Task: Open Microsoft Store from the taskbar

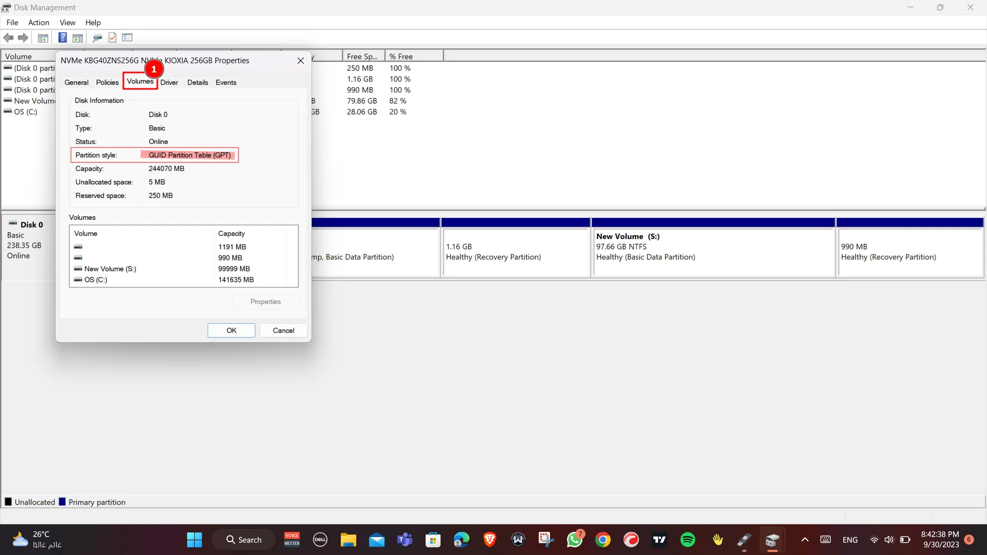Action: [433, 540]
